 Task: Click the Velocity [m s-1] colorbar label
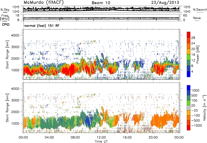204,108
